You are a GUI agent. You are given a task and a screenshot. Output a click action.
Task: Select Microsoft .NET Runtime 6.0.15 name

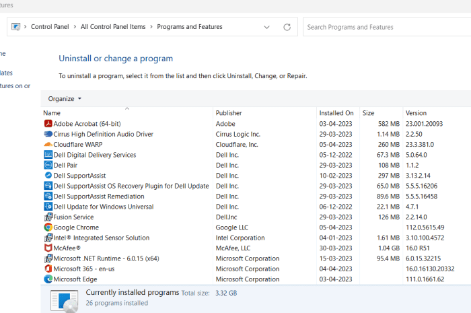click(x=106, y=258)
